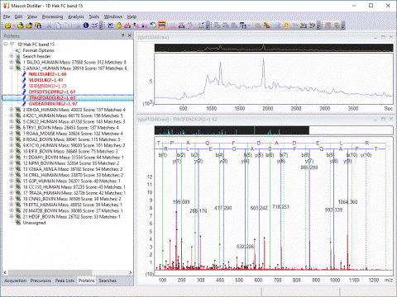Expand the 4 K2C1_HUMAN protein node
The width and height of the screenshot is (397, 297).
tap(12, 115)
